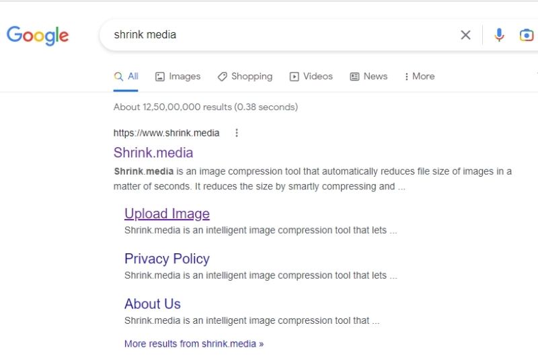This screenshot has height=358, width=538.
Task: Switch to the Videos tab
Action: tap(311, 77)
